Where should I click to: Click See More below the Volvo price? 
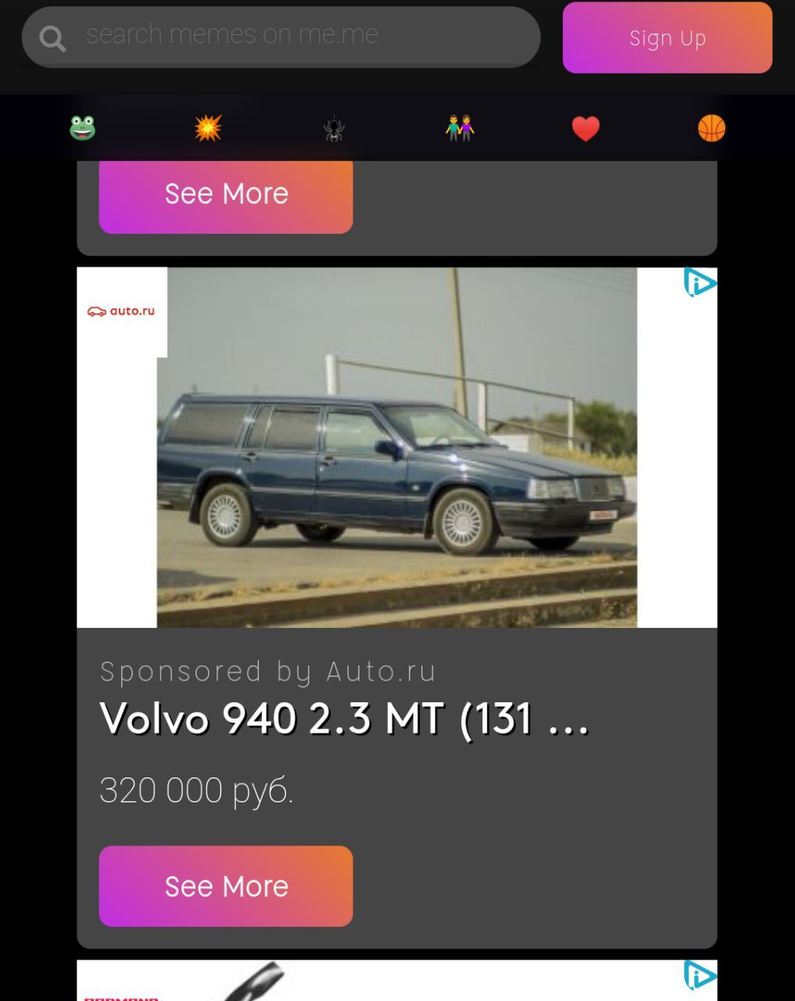coord(226,886)
